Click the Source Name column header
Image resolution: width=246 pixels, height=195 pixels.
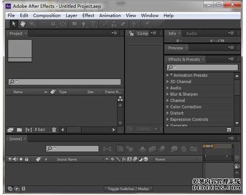click(67, 159)
